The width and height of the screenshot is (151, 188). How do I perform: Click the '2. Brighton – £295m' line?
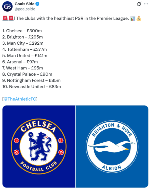(22, 37)
